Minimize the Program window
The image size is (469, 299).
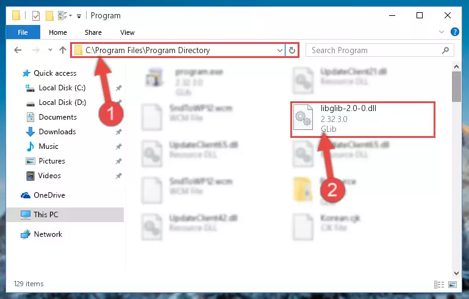392,15
